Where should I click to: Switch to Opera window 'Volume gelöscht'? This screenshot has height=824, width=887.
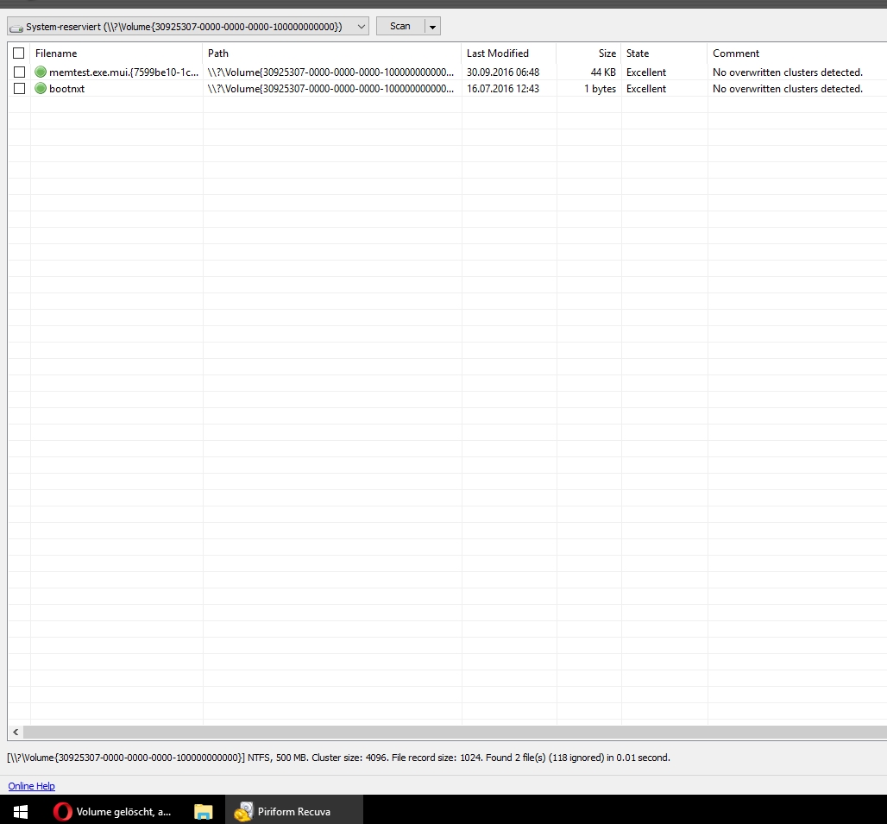113,812
